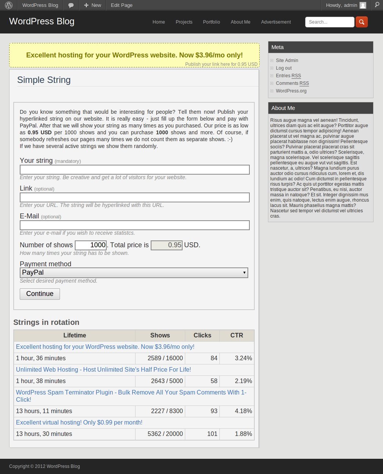Click the 13 hours, 30 minutes cell

75,434
